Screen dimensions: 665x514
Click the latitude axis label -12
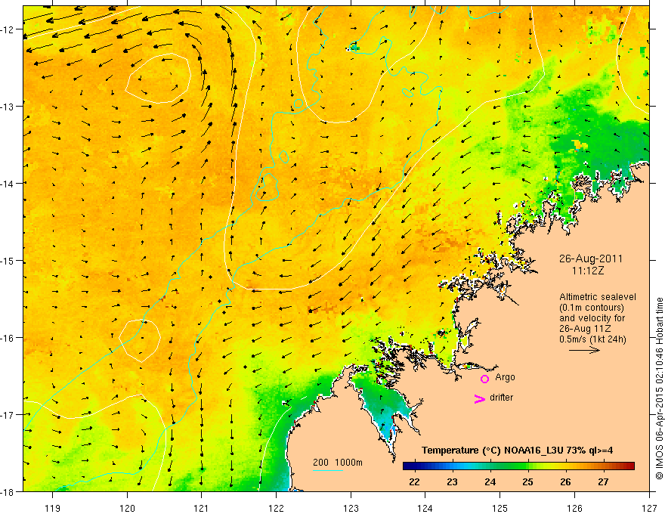8,29
